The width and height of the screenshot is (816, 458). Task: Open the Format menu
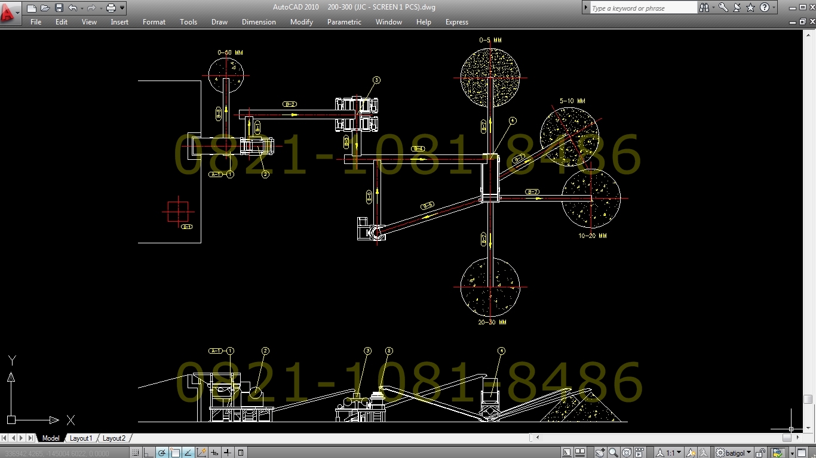tap(154, 22)
